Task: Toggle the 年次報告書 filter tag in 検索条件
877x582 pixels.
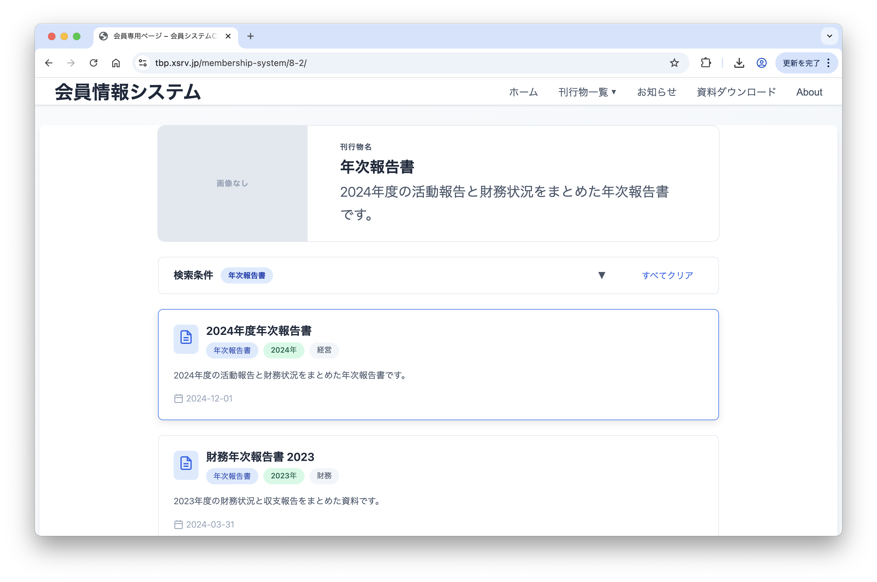Action: click(x=247, y=275)
